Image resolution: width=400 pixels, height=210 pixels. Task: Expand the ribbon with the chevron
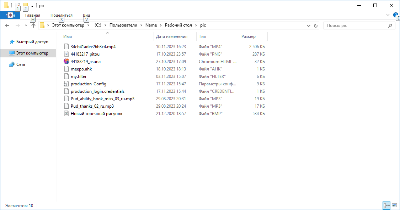388,15
